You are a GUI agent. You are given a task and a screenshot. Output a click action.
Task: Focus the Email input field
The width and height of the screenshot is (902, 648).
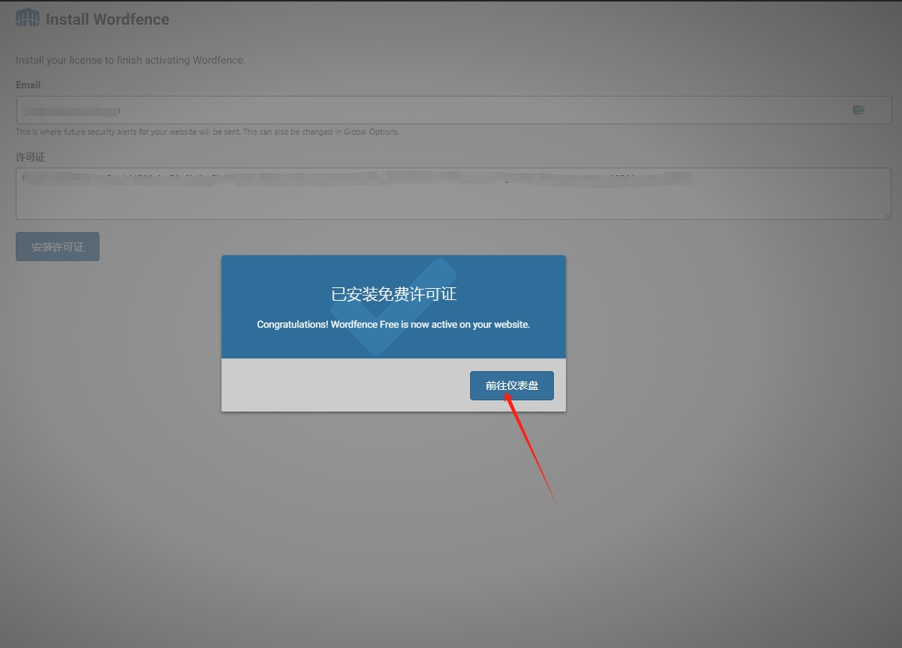click(x=454, y=110)
